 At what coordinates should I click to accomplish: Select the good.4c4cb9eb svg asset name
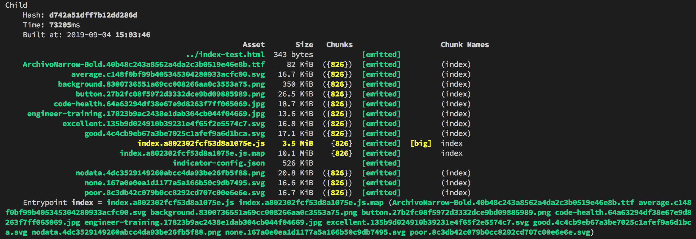(175, 133)
